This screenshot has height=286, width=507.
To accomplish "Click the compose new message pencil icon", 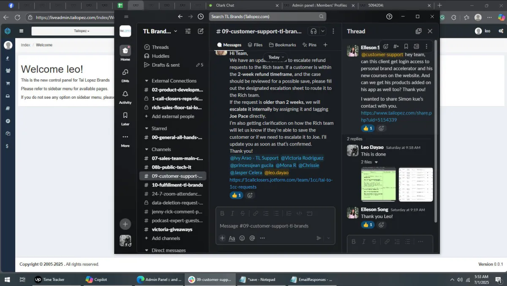I will tap(201, 31).
